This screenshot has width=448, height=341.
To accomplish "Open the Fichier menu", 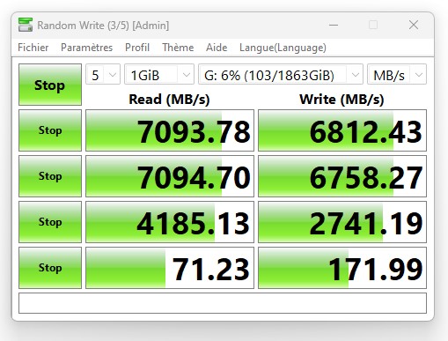I will 33,48.
